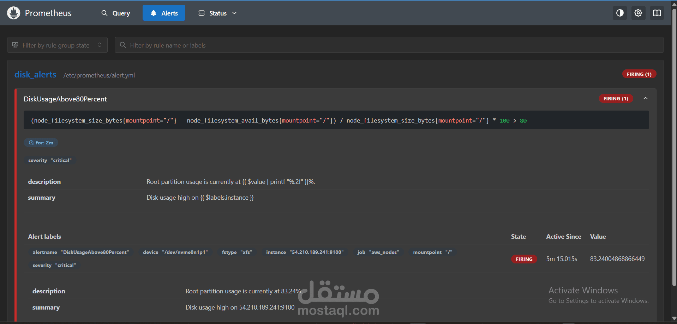
Task: Open the documentation book icon
Action: tap(657, 13)
